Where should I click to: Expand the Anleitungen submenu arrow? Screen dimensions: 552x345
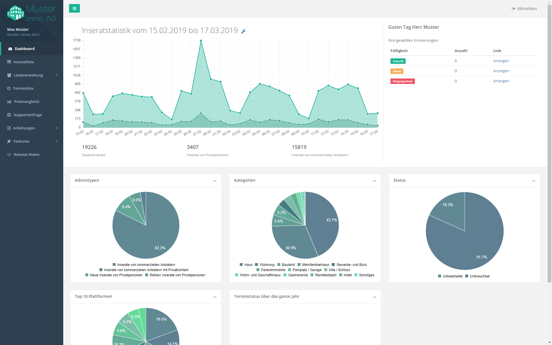coord(57,128)
